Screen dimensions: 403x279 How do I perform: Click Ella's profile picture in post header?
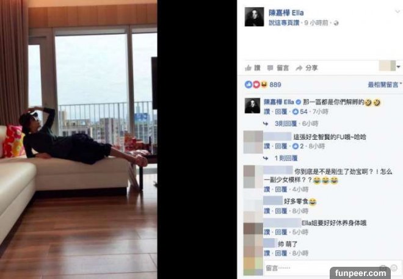(x=254, y=16)
